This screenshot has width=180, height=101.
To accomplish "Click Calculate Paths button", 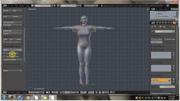I will tap(12, 22).
